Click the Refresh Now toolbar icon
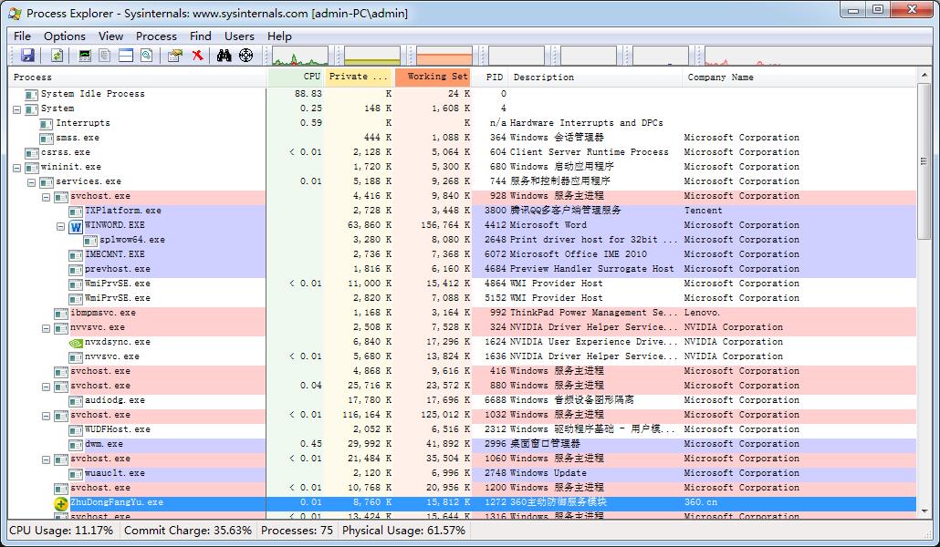Screen dimensions: 940x547 [57, 56]
